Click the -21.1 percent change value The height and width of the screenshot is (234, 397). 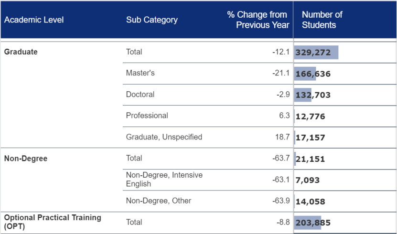[x=281, y=74]
